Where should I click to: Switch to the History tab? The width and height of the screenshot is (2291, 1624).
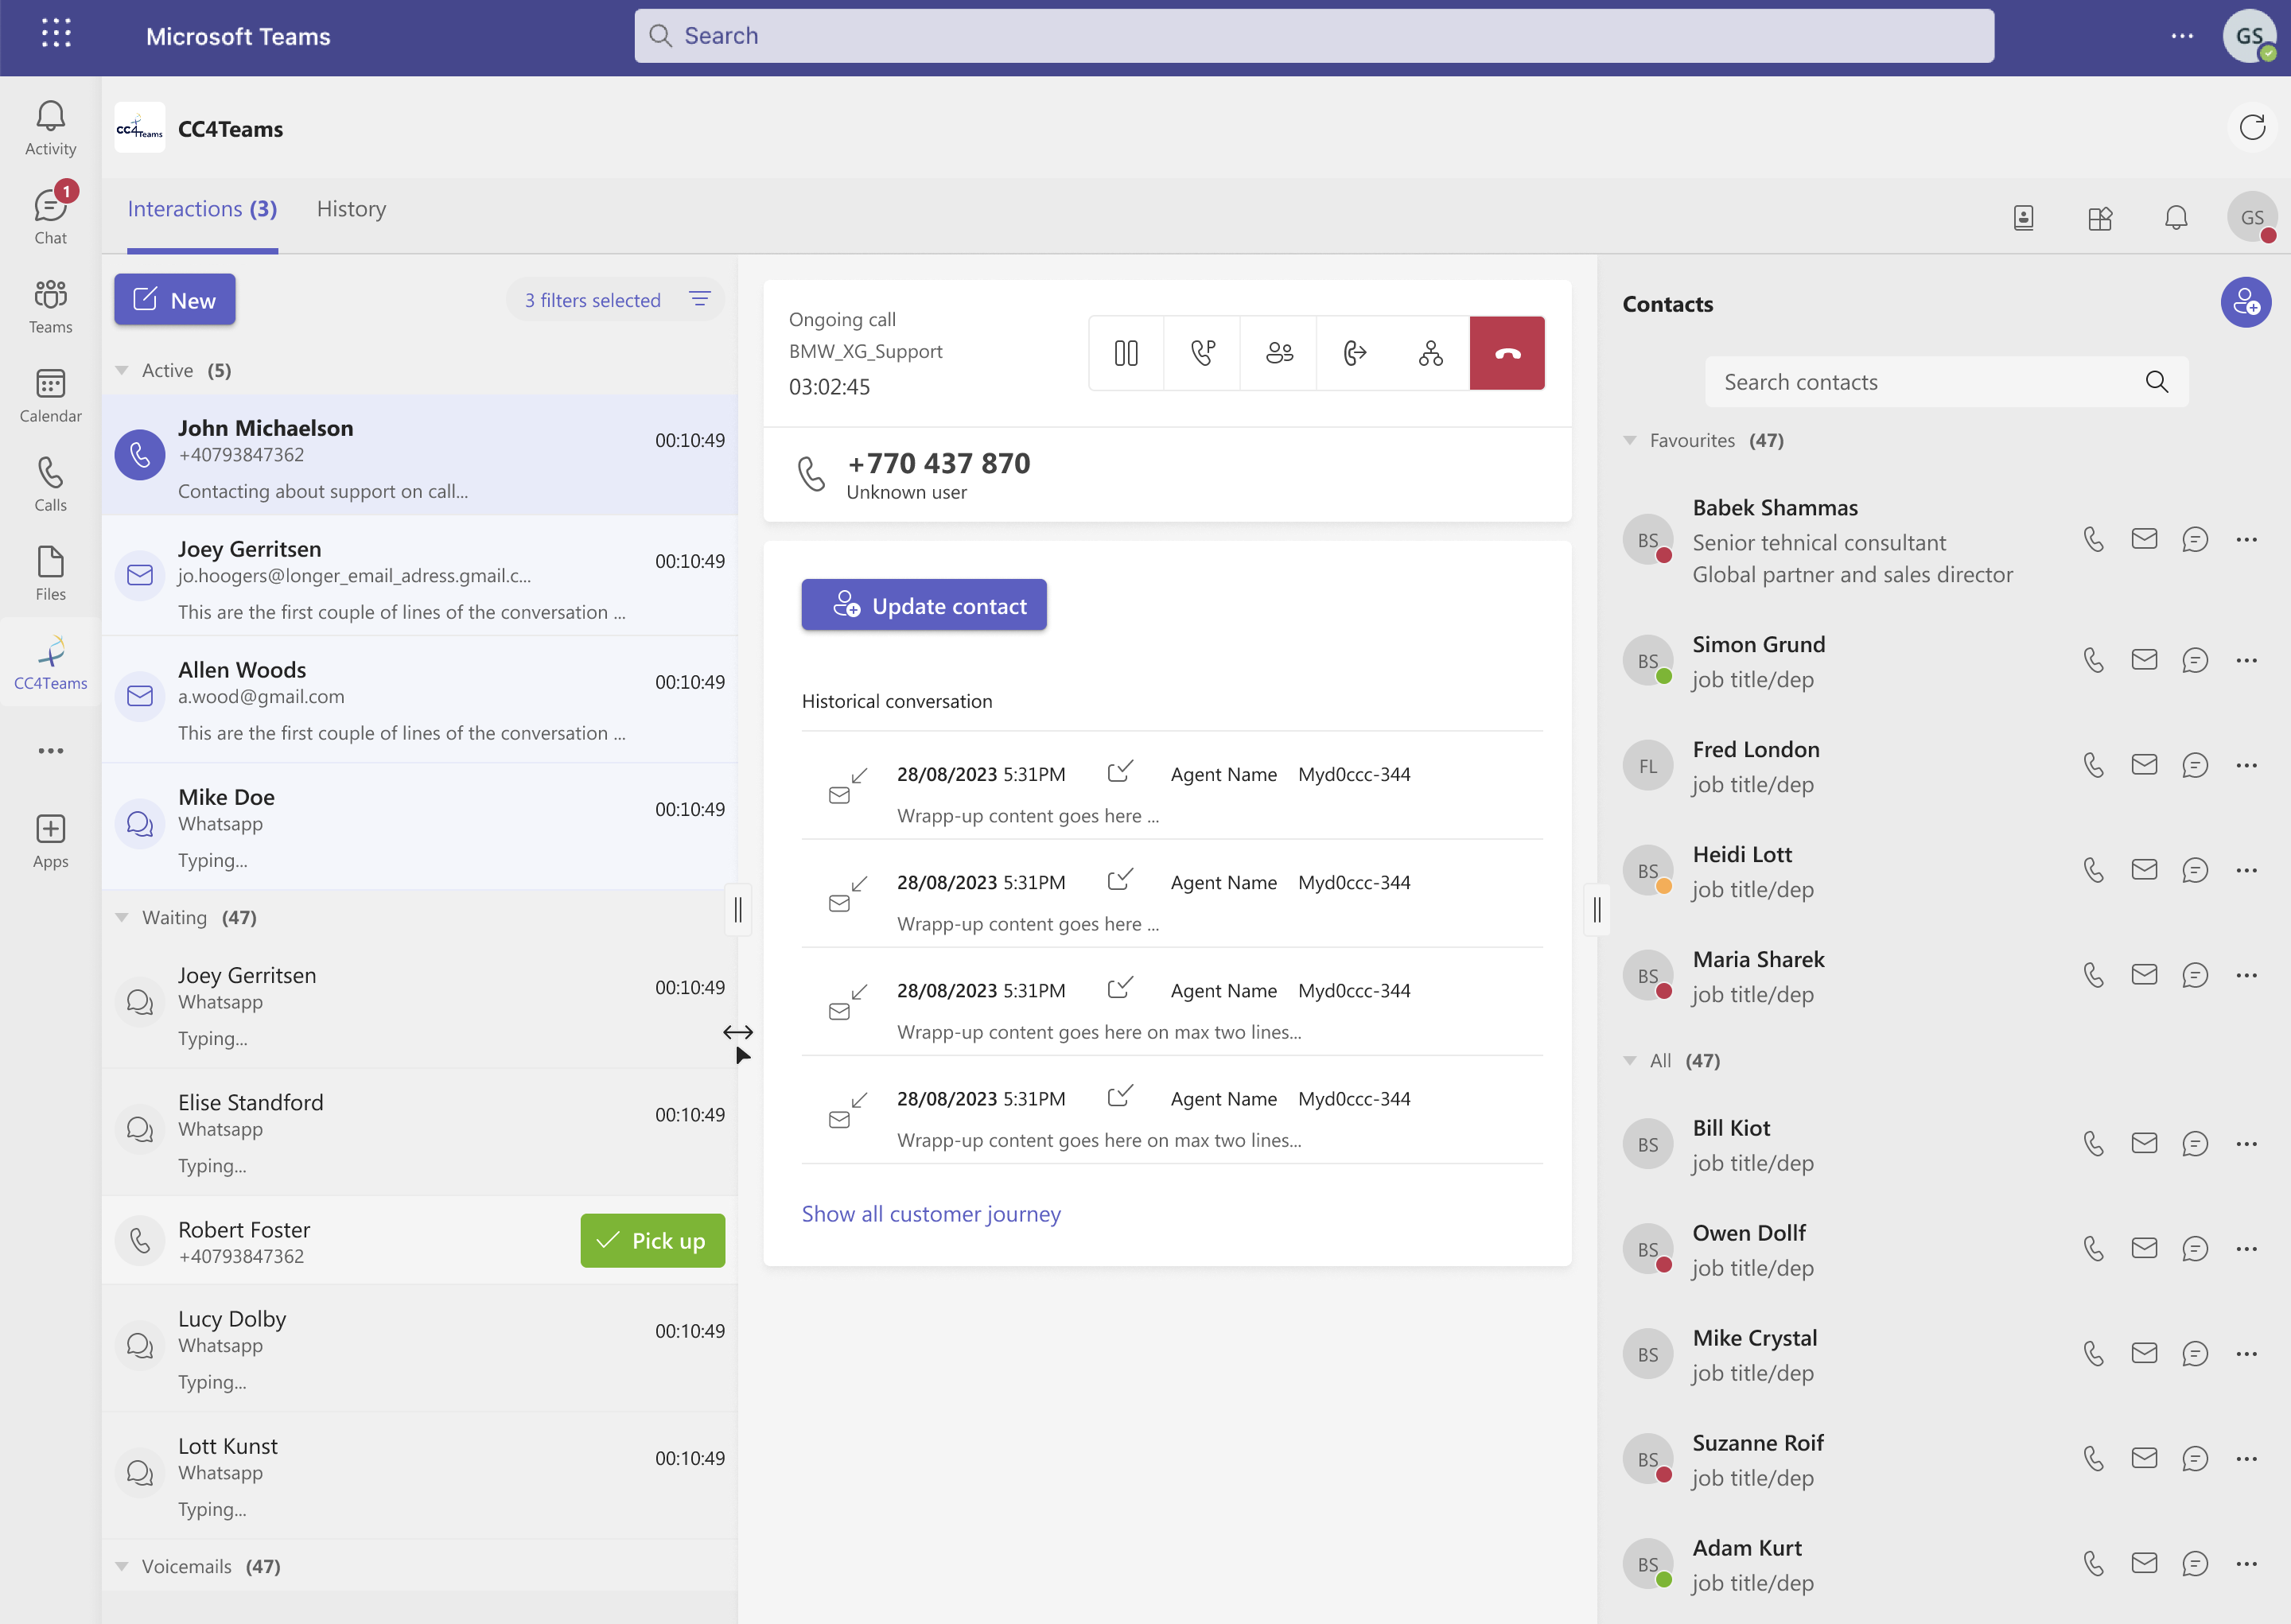(351, 209)
